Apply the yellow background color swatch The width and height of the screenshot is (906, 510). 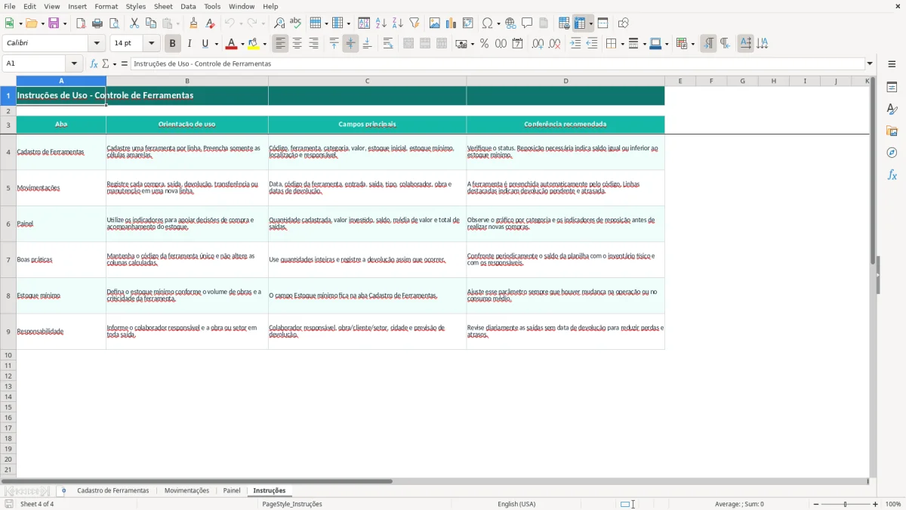pos(253,44)
